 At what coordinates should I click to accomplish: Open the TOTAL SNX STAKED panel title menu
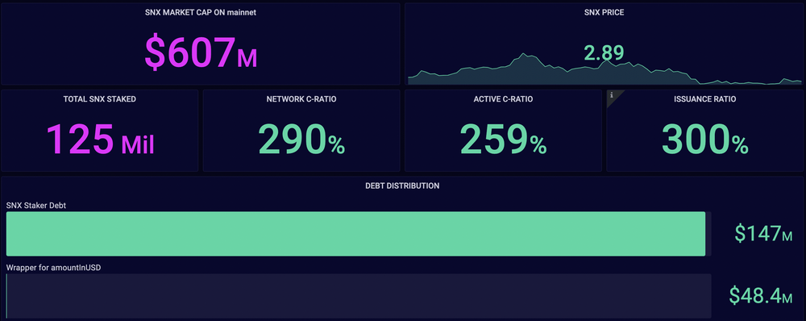tap(100, 99)
